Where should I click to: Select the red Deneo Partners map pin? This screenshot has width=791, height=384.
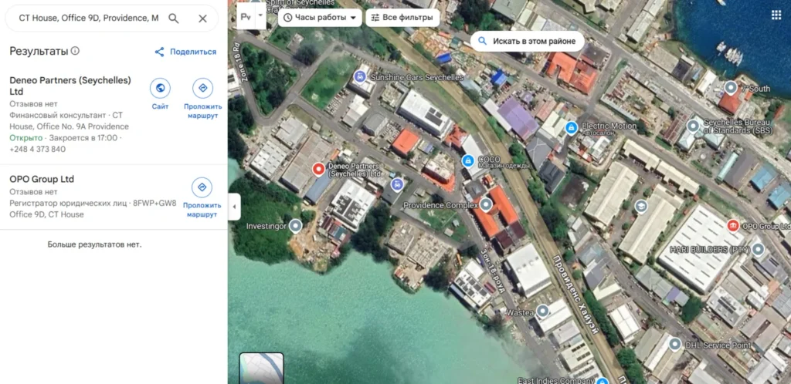318,169
